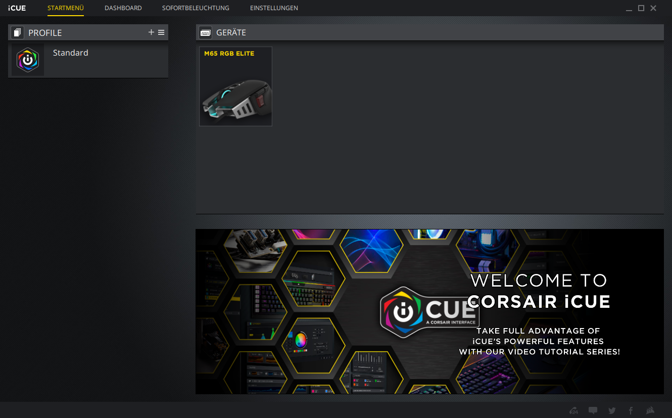The height and width of the screenshot is (418, 672).
Task: Click the Profile panel pages icon
Action: point(17,33)
